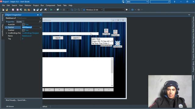
Task: Click the New items toolbar icon
Action: coord(3,10)
